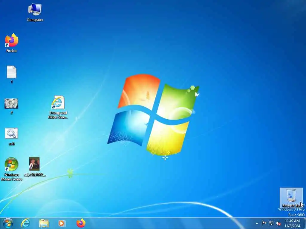Select the Computer desktop icon
Image resolution: width=306 pixels, height=229 pixels.
click(35, 13)
